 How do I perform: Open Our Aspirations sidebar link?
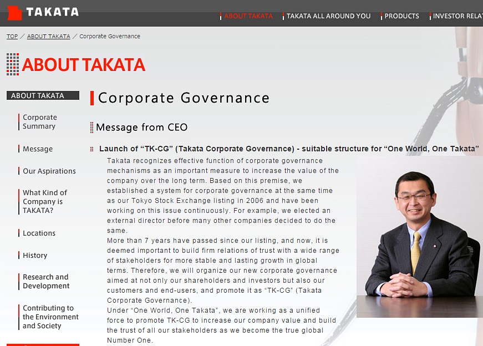coord(49,171)
